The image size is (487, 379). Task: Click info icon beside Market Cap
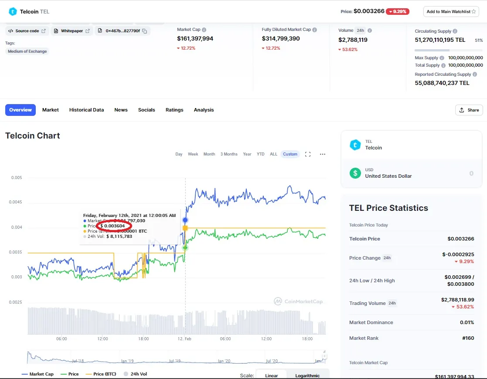204,30
